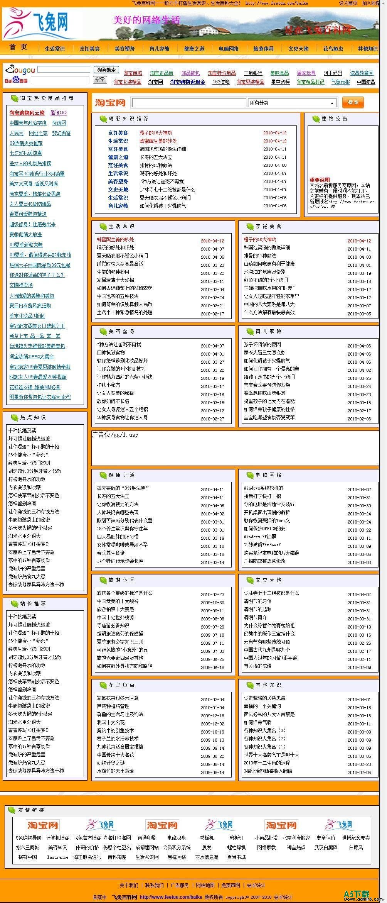Open the 所有分类 category dropdown

coord(293,103)
